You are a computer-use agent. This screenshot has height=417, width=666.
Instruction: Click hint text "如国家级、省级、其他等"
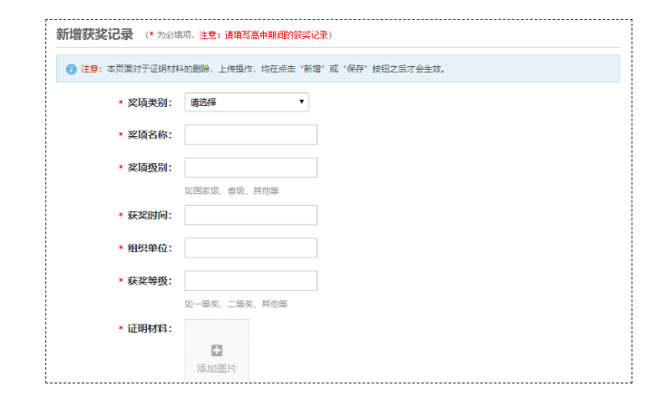pyautogui.click(x=231, y=190)
